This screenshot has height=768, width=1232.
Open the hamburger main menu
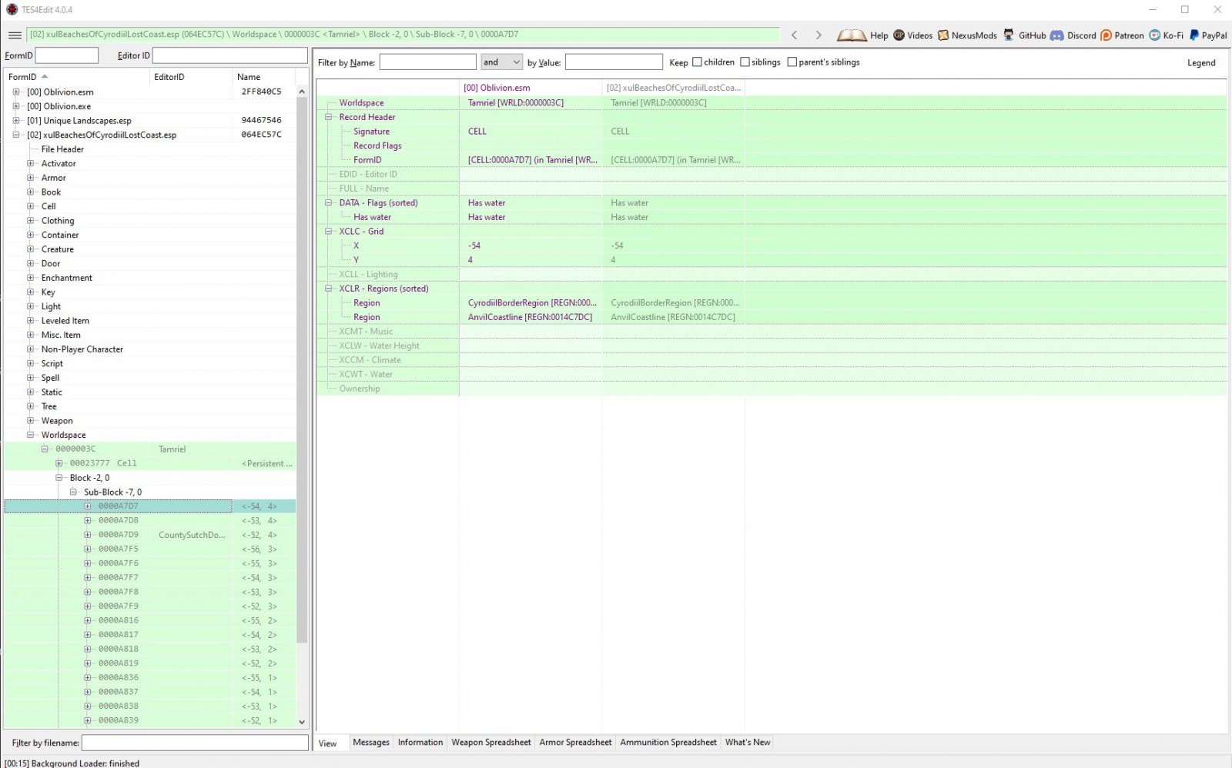point(15,35)
